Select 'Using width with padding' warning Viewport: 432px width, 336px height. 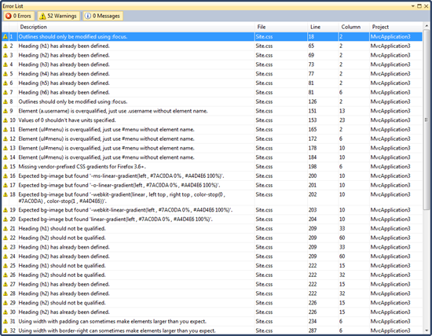coord(112,321)
